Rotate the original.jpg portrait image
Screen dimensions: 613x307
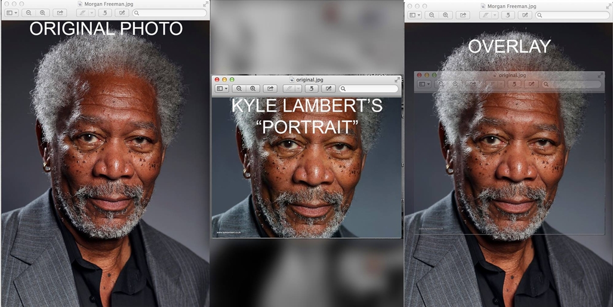[312, 88]
